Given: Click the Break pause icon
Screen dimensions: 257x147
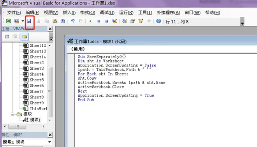Looking at the screenshot, I should [99, 21].
